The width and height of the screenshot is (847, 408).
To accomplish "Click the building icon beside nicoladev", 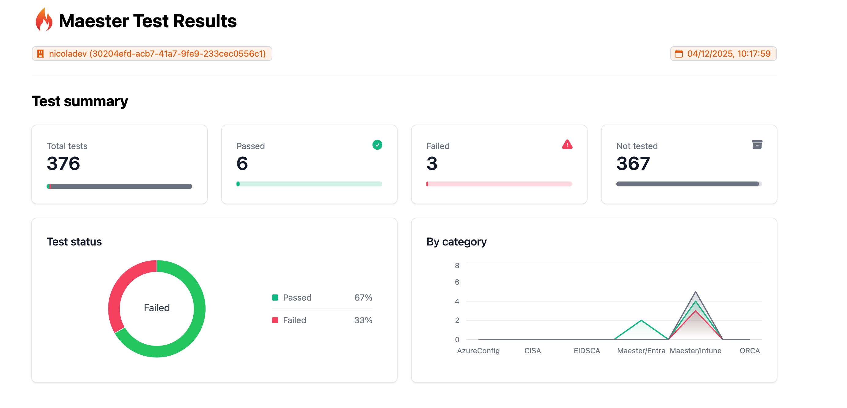I will (40, 54).
